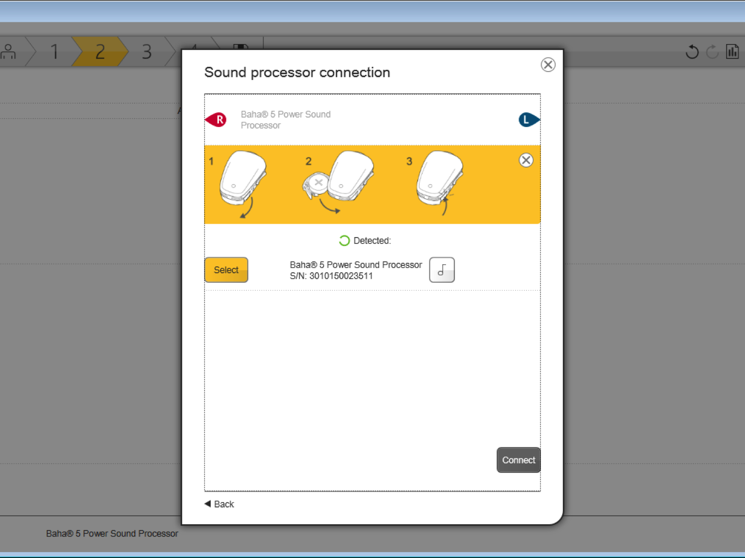745x558 pixels.
Task: Go to workflow step 2
Action: (100, 52)
